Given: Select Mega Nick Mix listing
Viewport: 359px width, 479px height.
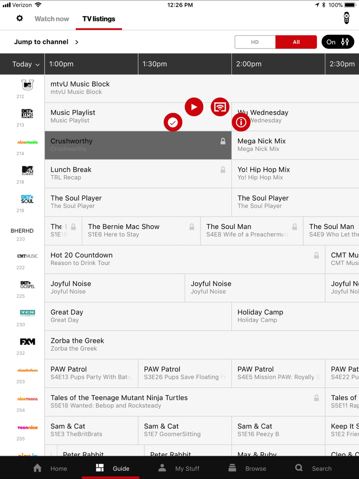Looking at the screenshot, I should 295,145.
